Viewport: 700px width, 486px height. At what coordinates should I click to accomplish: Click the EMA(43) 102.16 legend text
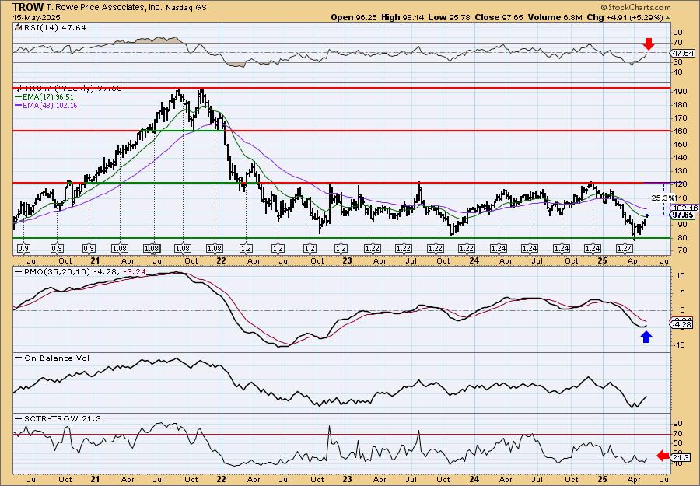50,106
